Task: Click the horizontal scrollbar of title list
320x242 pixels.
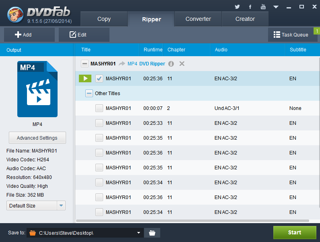Action: (x=192, y=221)
